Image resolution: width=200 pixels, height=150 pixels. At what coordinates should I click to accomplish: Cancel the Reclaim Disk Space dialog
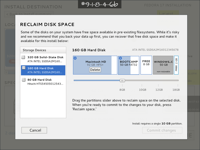pyautogui.click(x=34, y=130)
